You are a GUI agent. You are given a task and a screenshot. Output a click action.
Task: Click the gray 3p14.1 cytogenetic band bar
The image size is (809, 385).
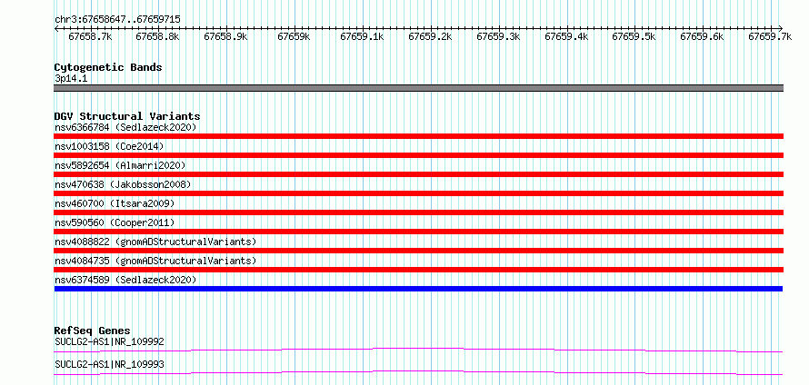point(419,88)
